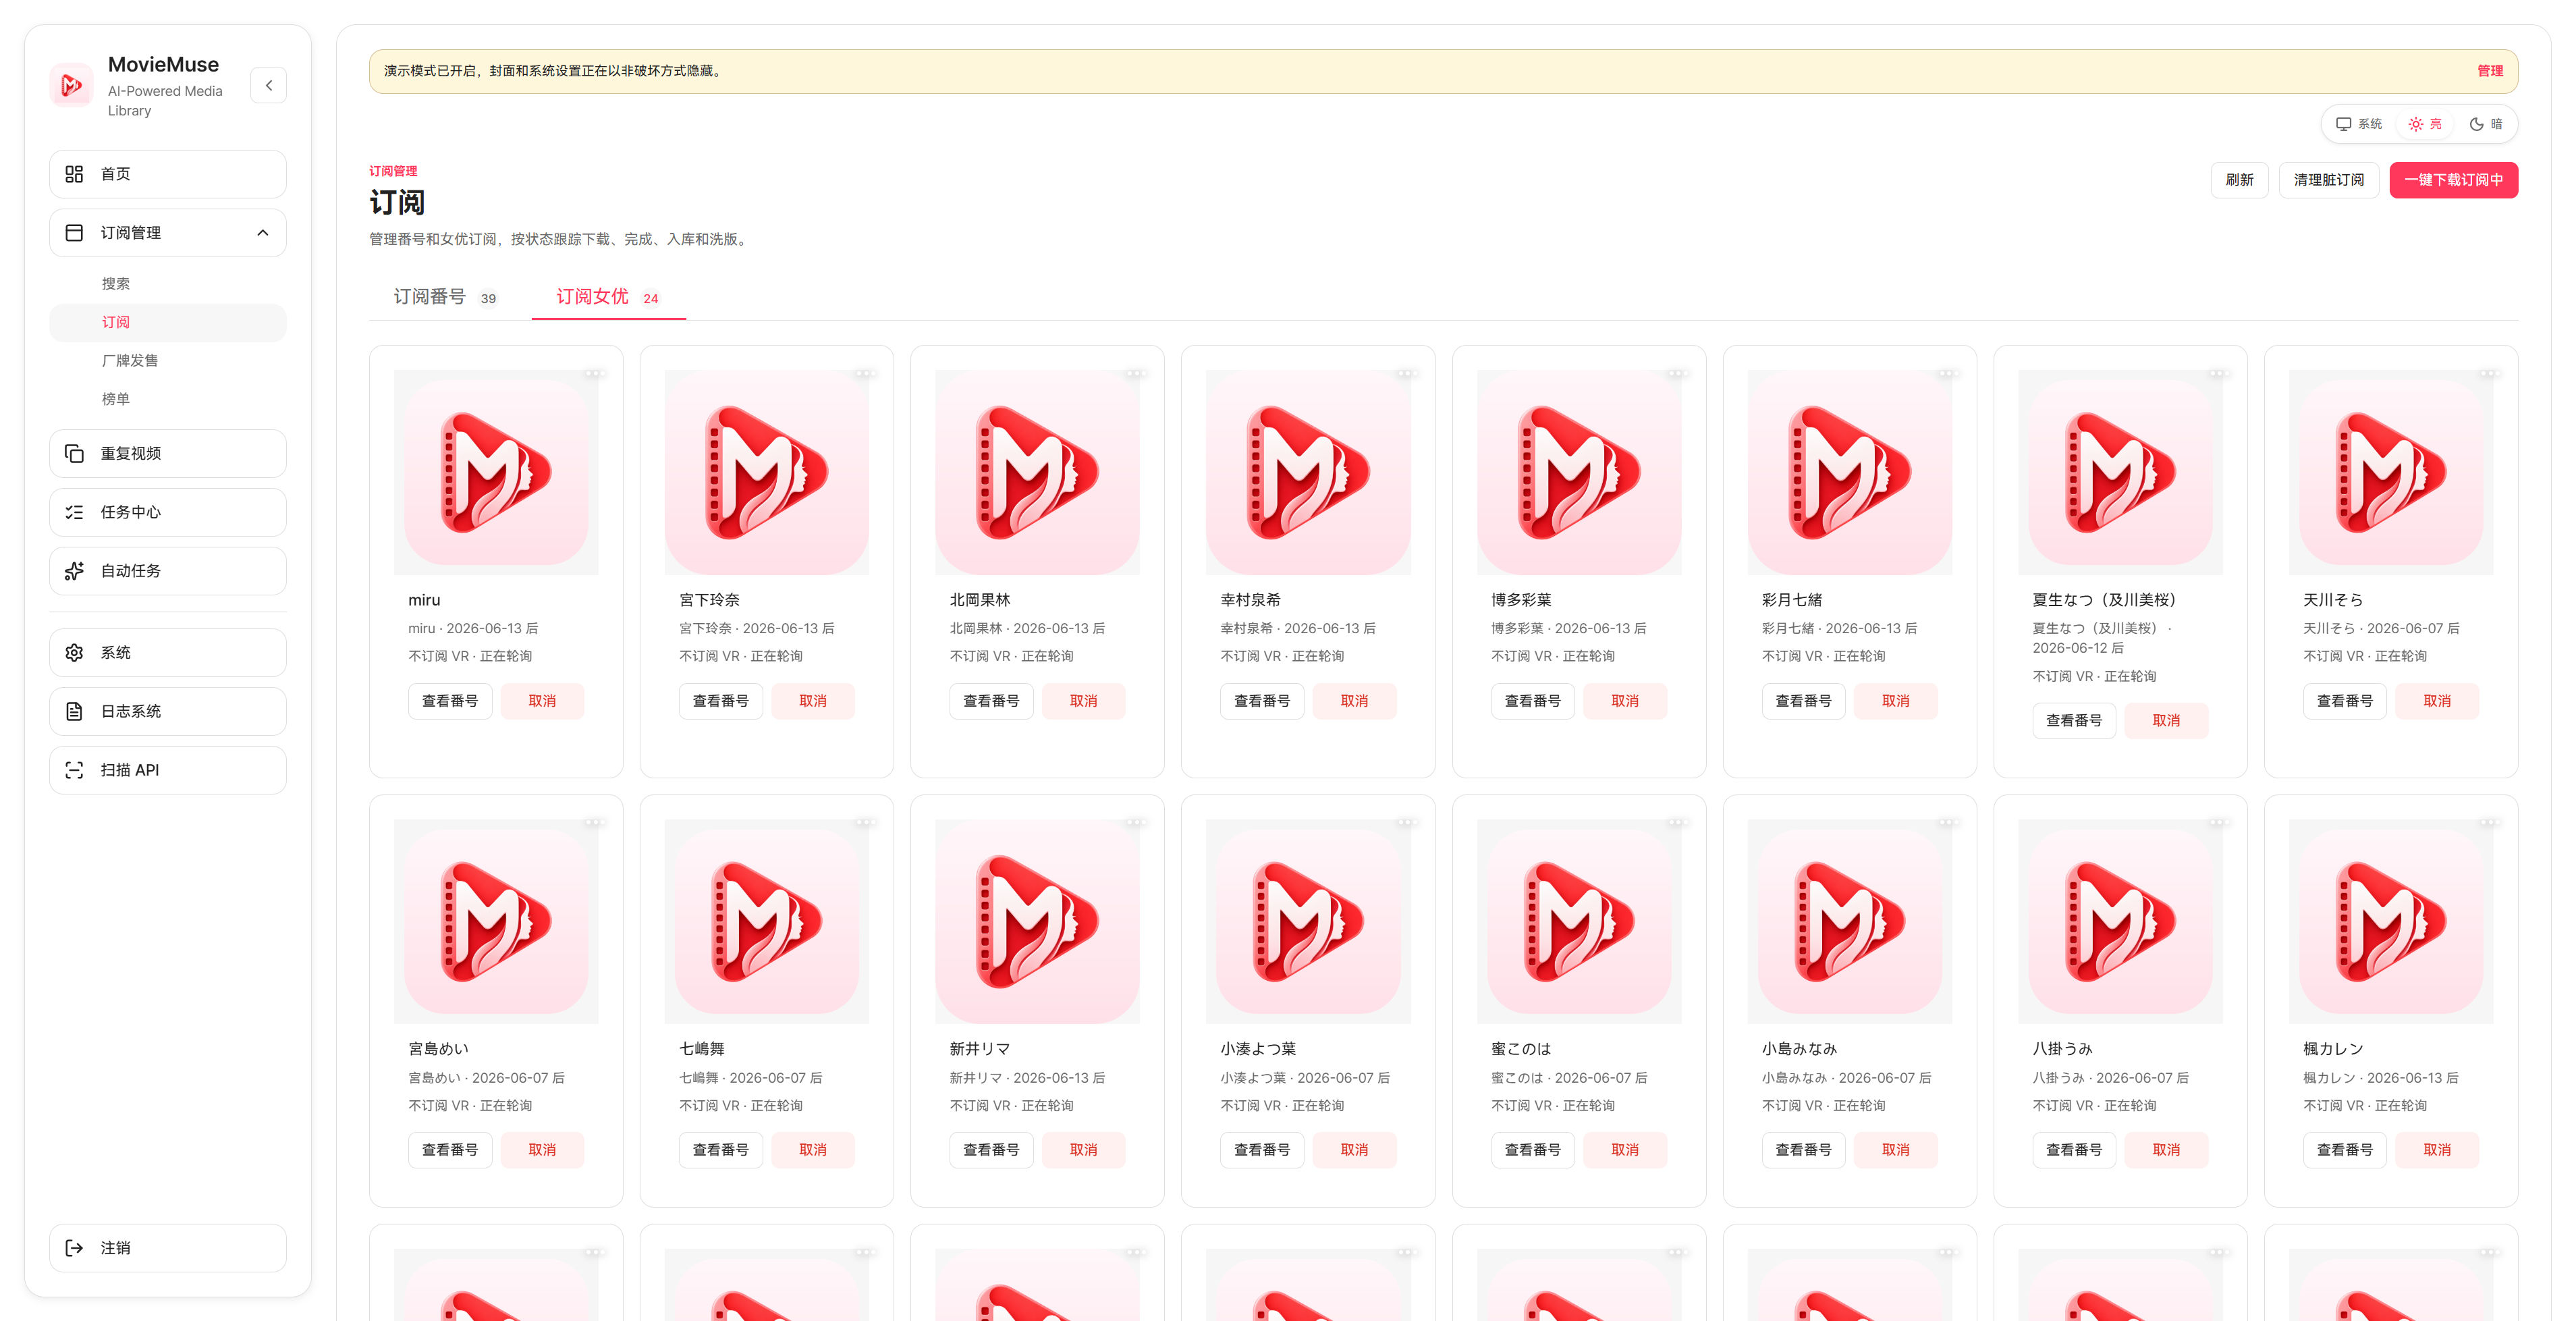2576x1321 pixels.
Task: Click miru's cover thumbnail
Action: [x=496, y=472]
